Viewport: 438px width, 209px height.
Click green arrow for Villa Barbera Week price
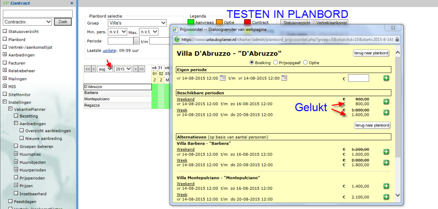coord(386,163)
